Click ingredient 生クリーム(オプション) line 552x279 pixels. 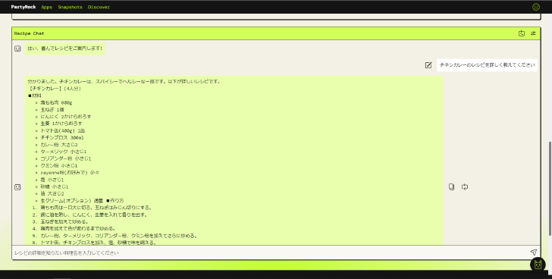click(82, 201)
